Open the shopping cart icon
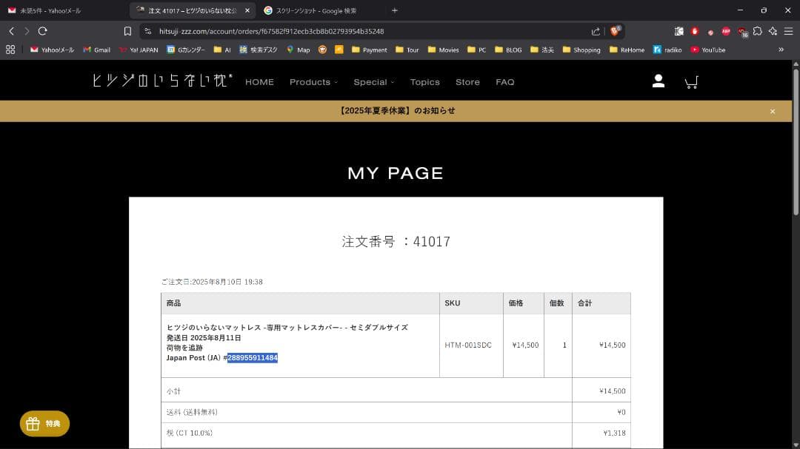This screenshot has height=449, width=800. point(691,82)
